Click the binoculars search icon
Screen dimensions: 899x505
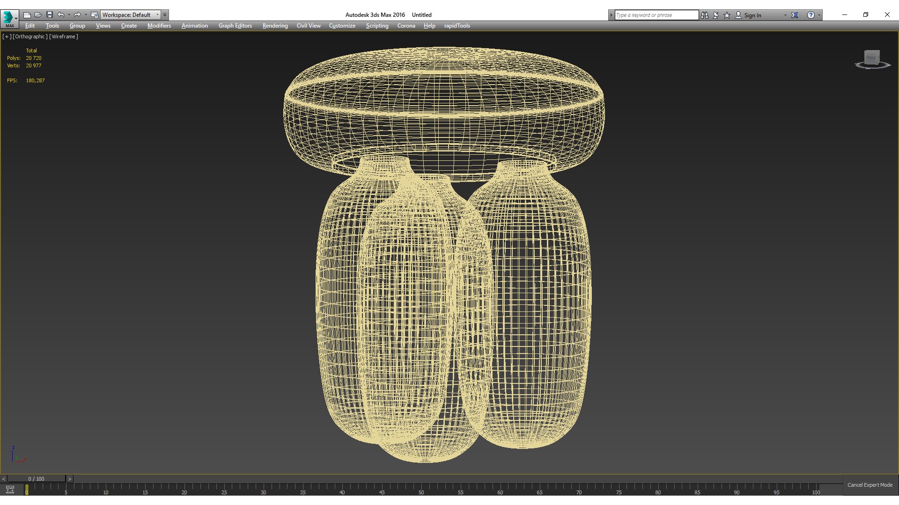[705, 15]
